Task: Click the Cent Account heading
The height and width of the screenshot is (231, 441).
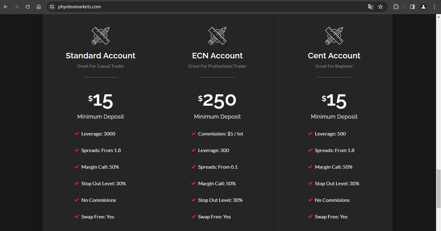Action: coord(334,56)
